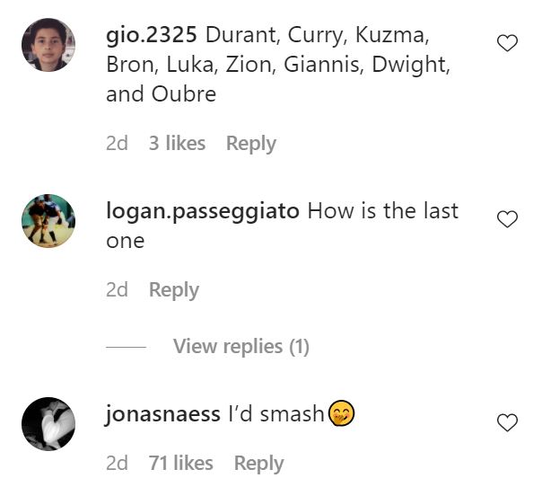Click the jonasnaess username

point(162,414)
